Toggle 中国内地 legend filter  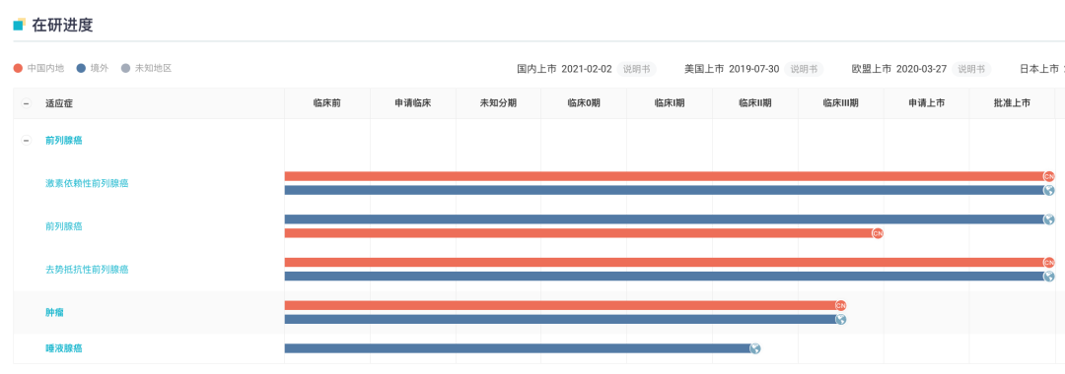[39, 69]
